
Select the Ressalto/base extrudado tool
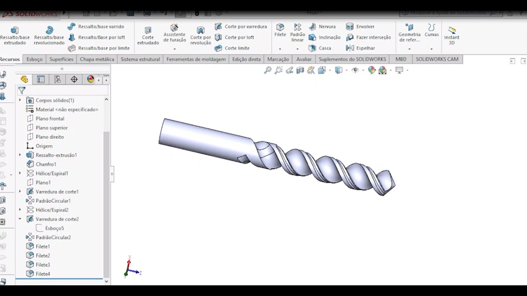pos(15,36)
